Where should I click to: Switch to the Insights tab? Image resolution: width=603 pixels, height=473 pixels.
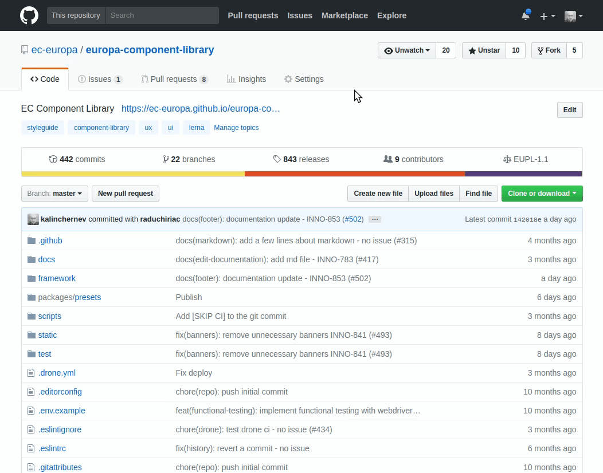[x=246, y=79]
